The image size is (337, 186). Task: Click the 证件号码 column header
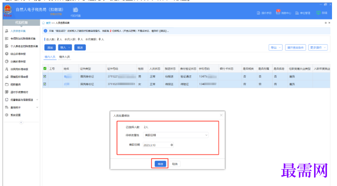(x=113, y=69)
